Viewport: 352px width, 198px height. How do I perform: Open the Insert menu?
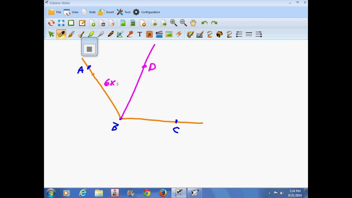[x=106, y=12]
